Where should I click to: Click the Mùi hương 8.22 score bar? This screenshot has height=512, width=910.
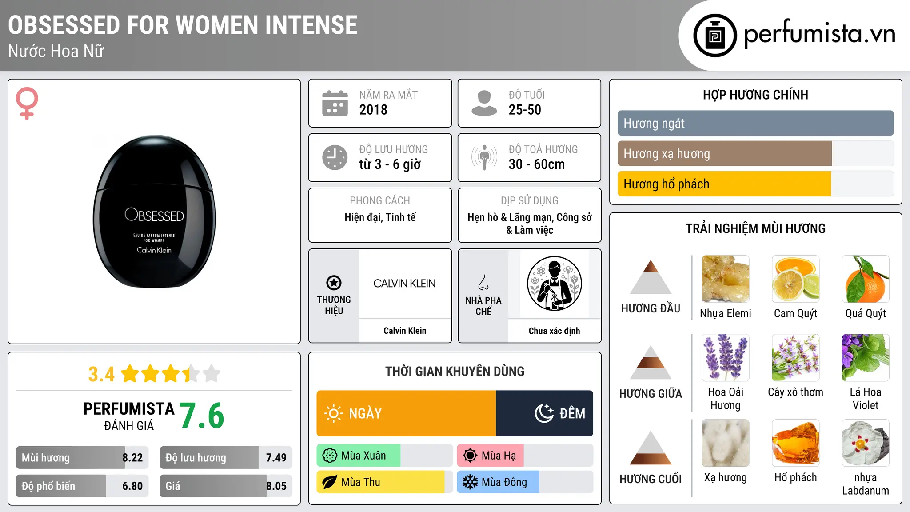point(82,457)
